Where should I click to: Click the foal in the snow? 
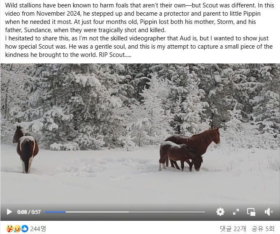180,156
